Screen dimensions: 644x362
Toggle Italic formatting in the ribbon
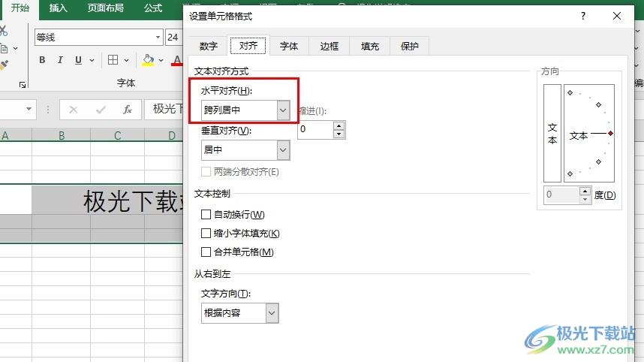pyautogui.click(x=60, y=60)
